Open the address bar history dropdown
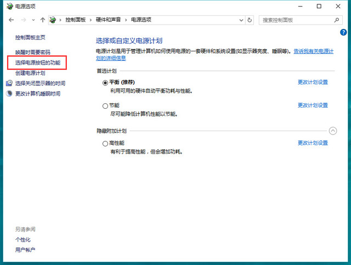The width and height of the screenshot is (351, 265). click(241, 20)
